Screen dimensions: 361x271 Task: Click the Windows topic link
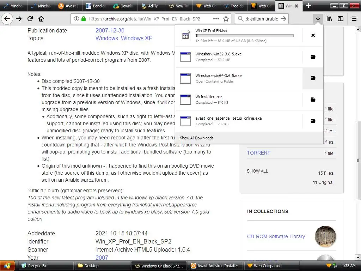tap(106, 38)
